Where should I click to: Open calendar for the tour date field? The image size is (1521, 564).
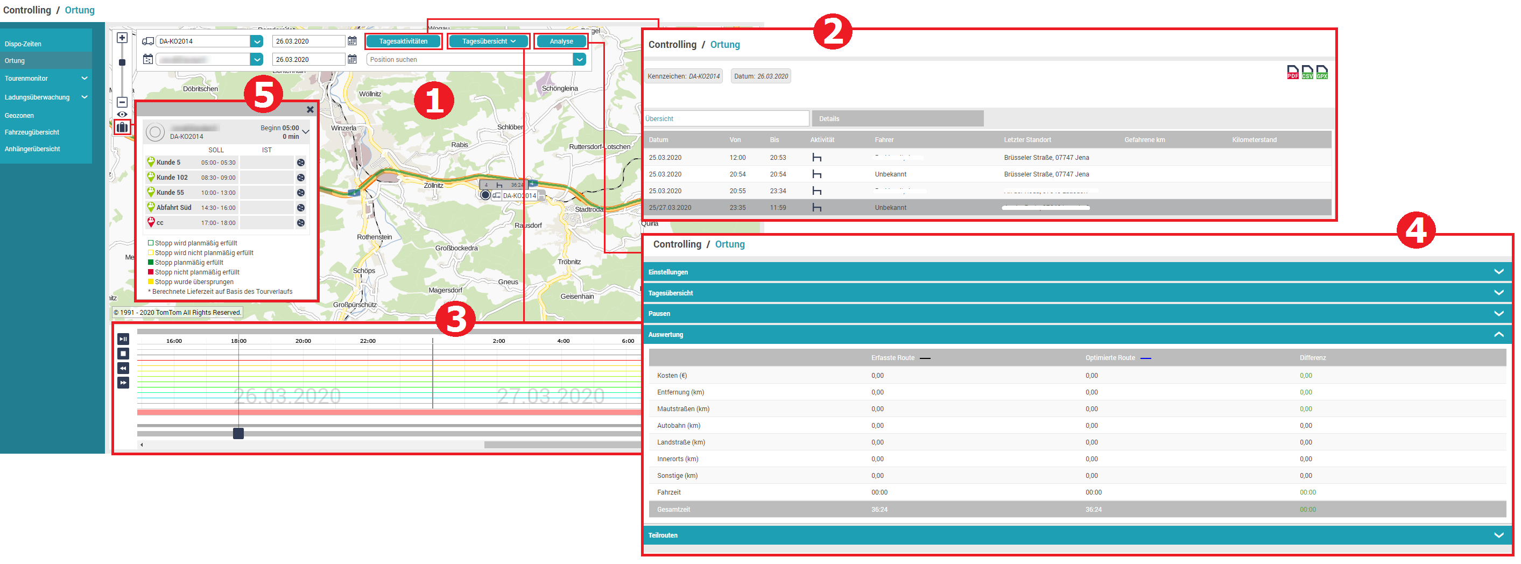pyautogui.click(x=353, y=60)
